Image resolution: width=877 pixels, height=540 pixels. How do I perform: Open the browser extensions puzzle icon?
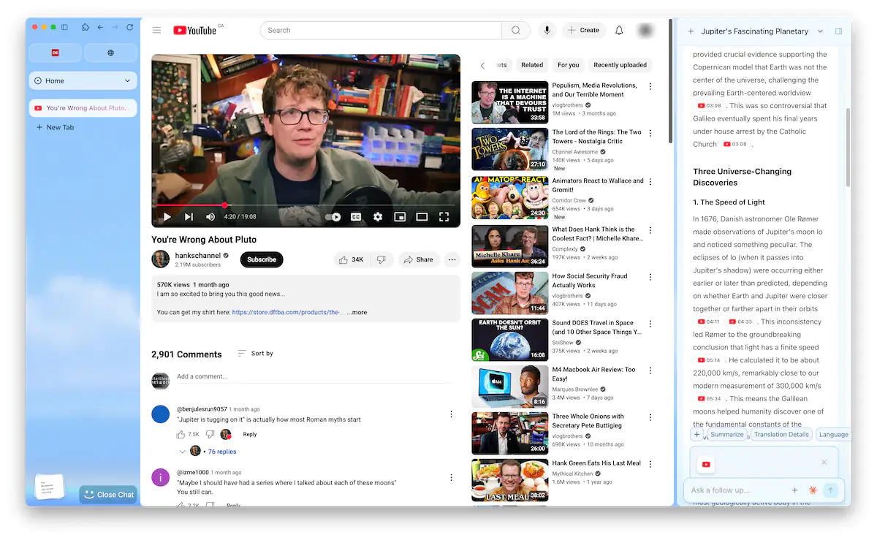pos(86,27)
